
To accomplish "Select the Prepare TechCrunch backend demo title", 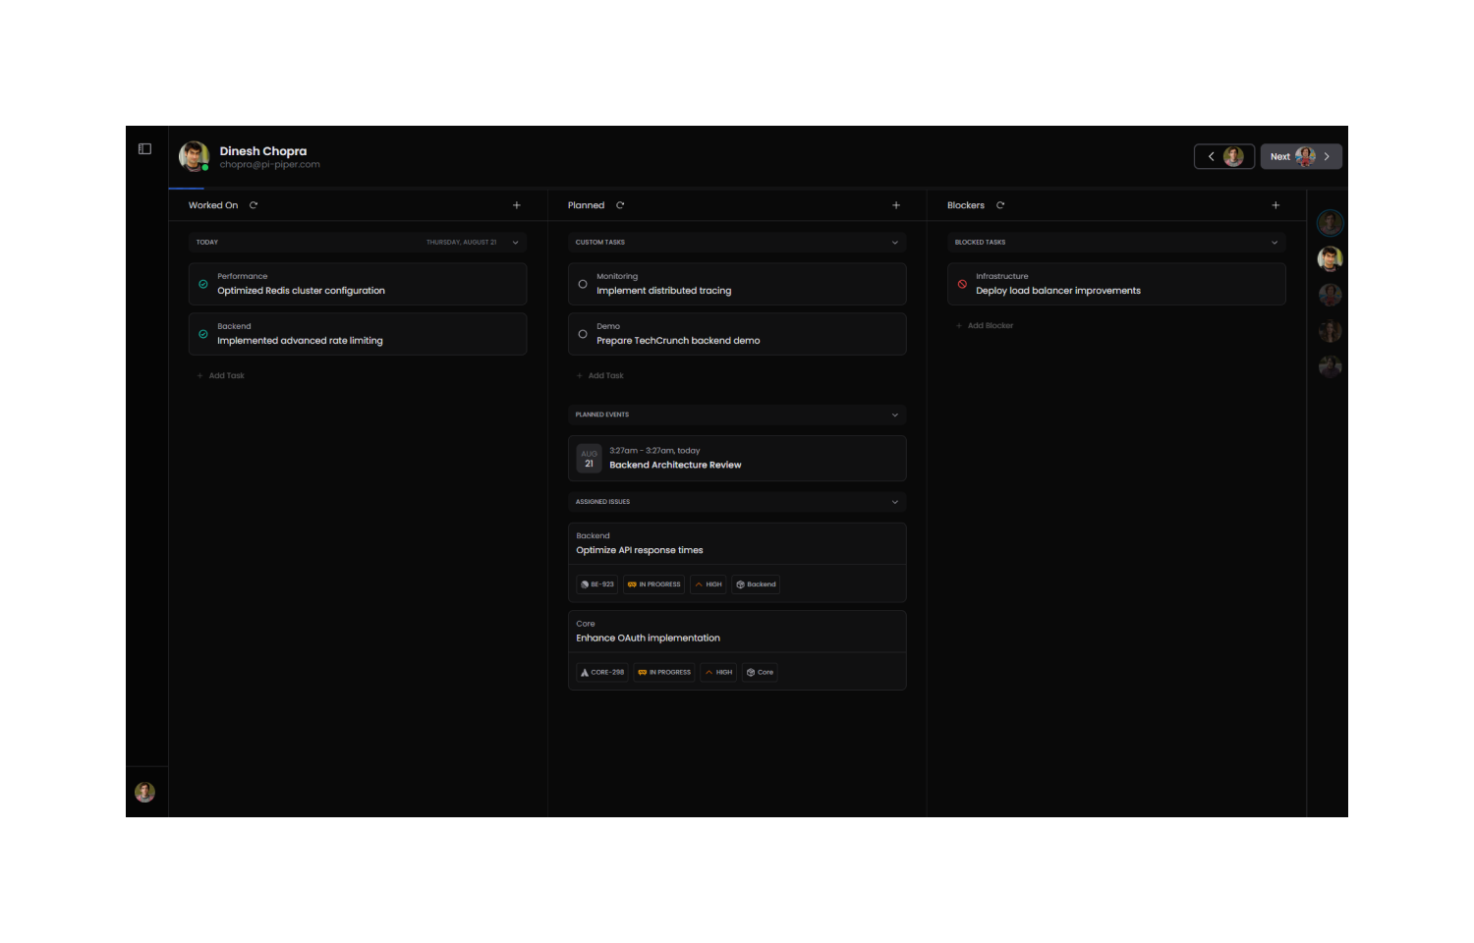I will click(679, 341).
